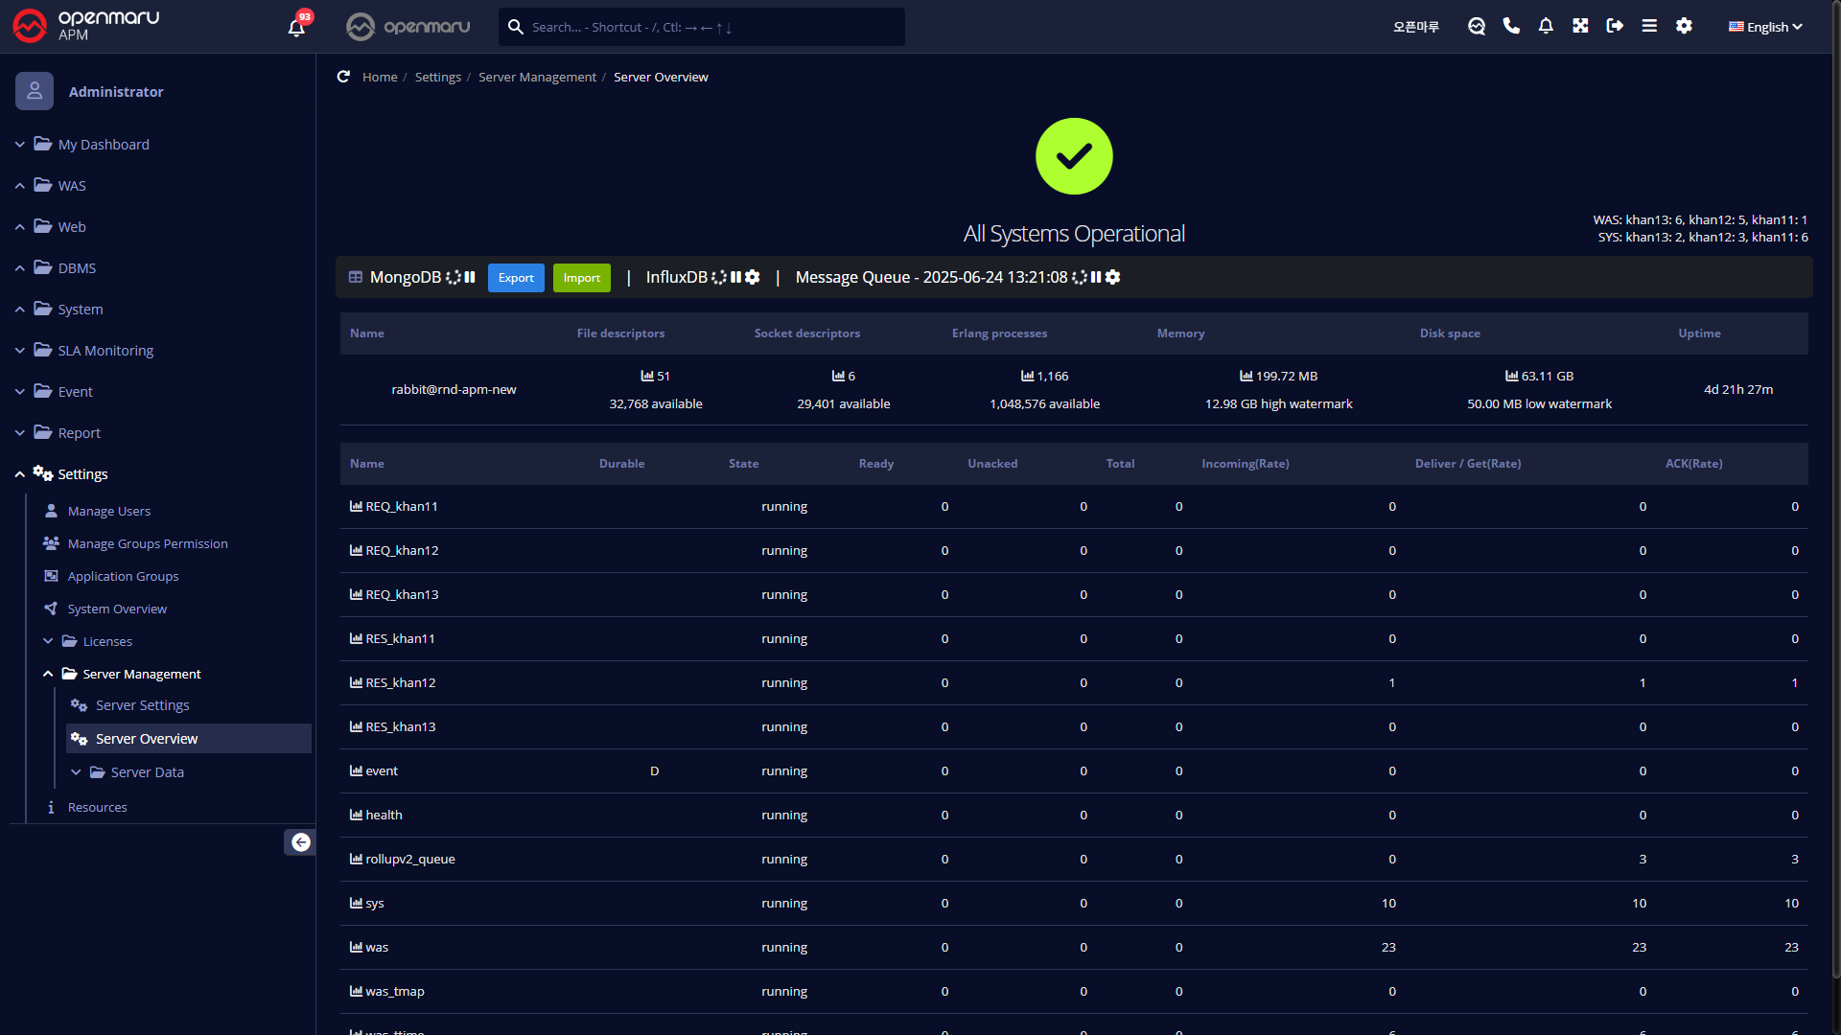Toggle fullscreen with the expand arrows icon
1841x1035 pixels.
tap(1580, 26)
